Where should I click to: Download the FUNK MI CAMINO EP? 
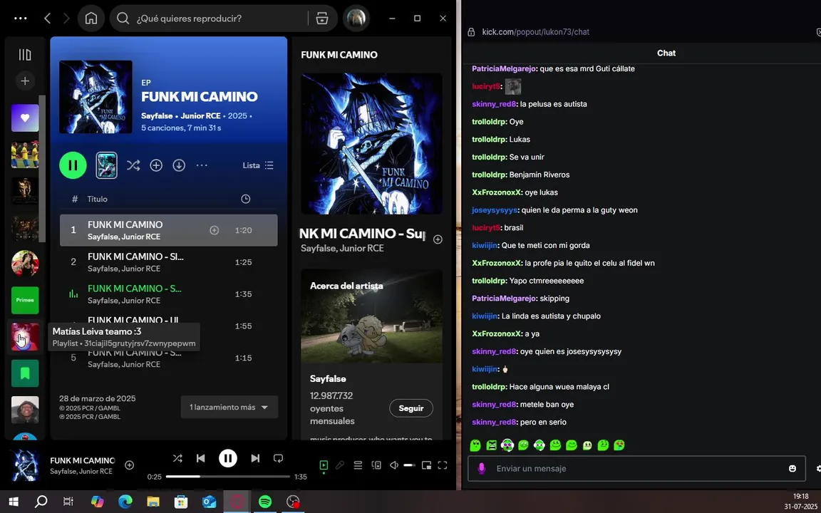point(179,165)
